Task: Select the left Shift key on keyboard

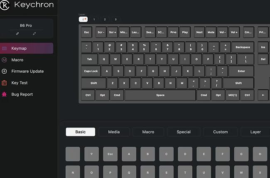Action: tap(94, 83)
